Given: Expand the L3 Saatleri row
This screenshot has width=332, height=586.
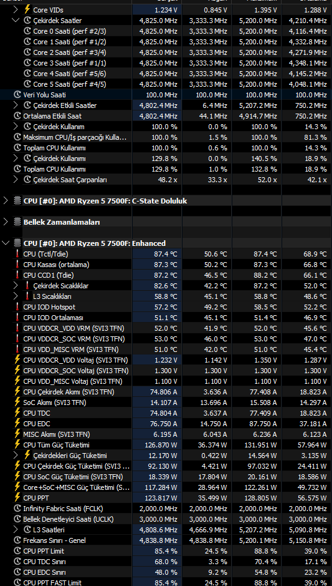Looking at the screenshot, I should pos(16,530).
